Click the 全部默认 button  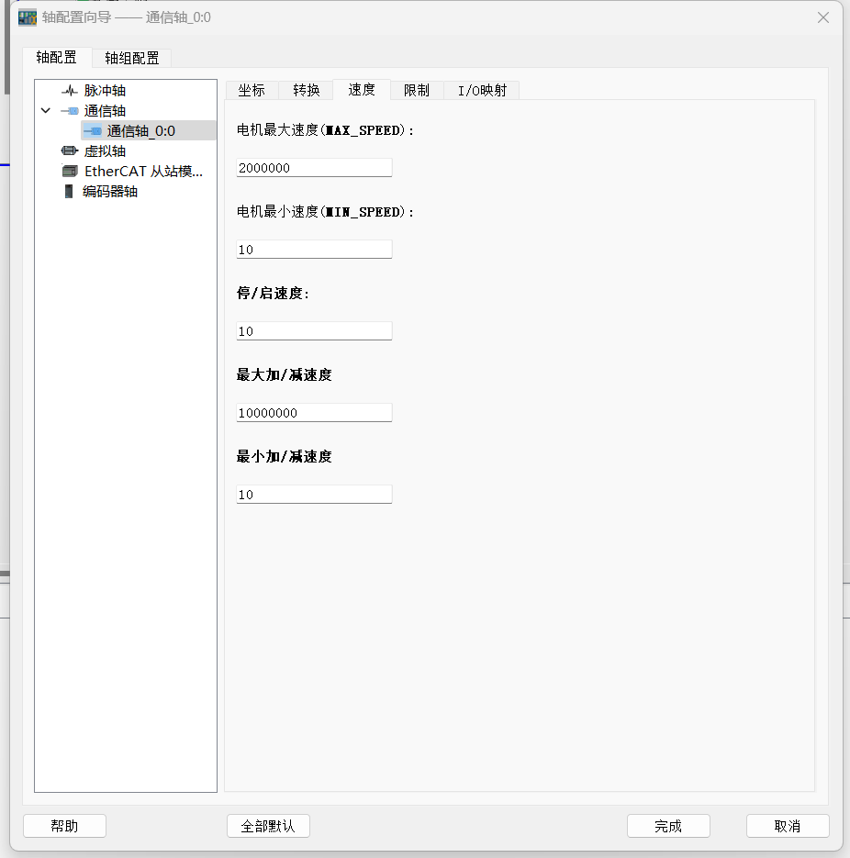click(268, 826)
